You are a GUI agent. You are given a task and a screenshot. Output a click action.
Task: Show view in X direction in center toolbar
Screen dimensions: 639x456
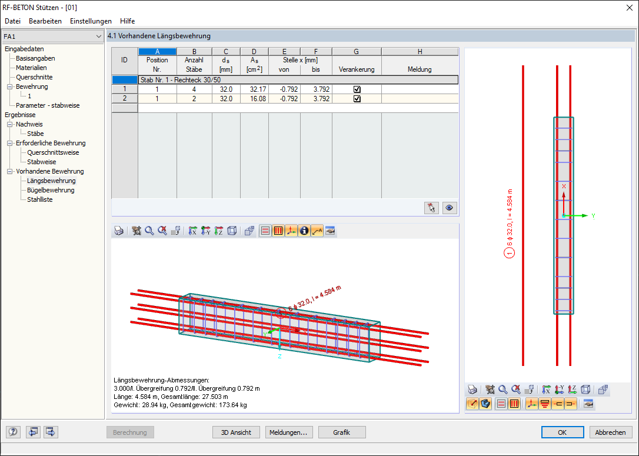click(192, 231)
